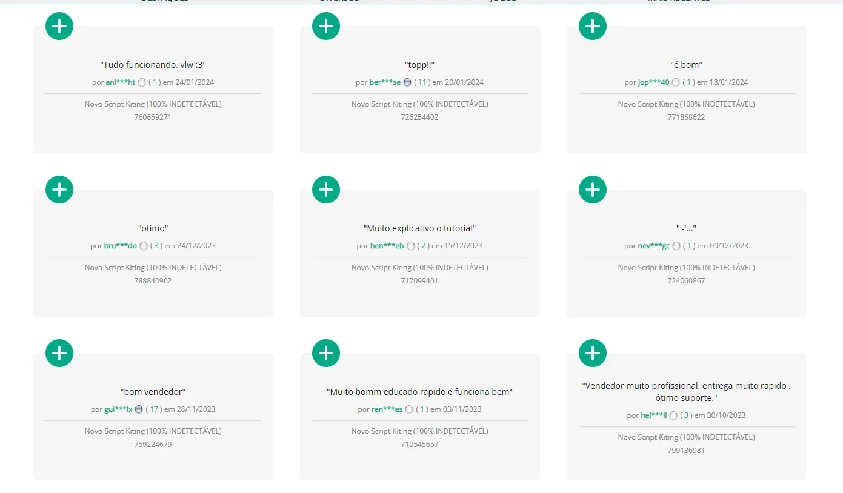
Task: Open user profile hel***il
Action: click(654, 415)
